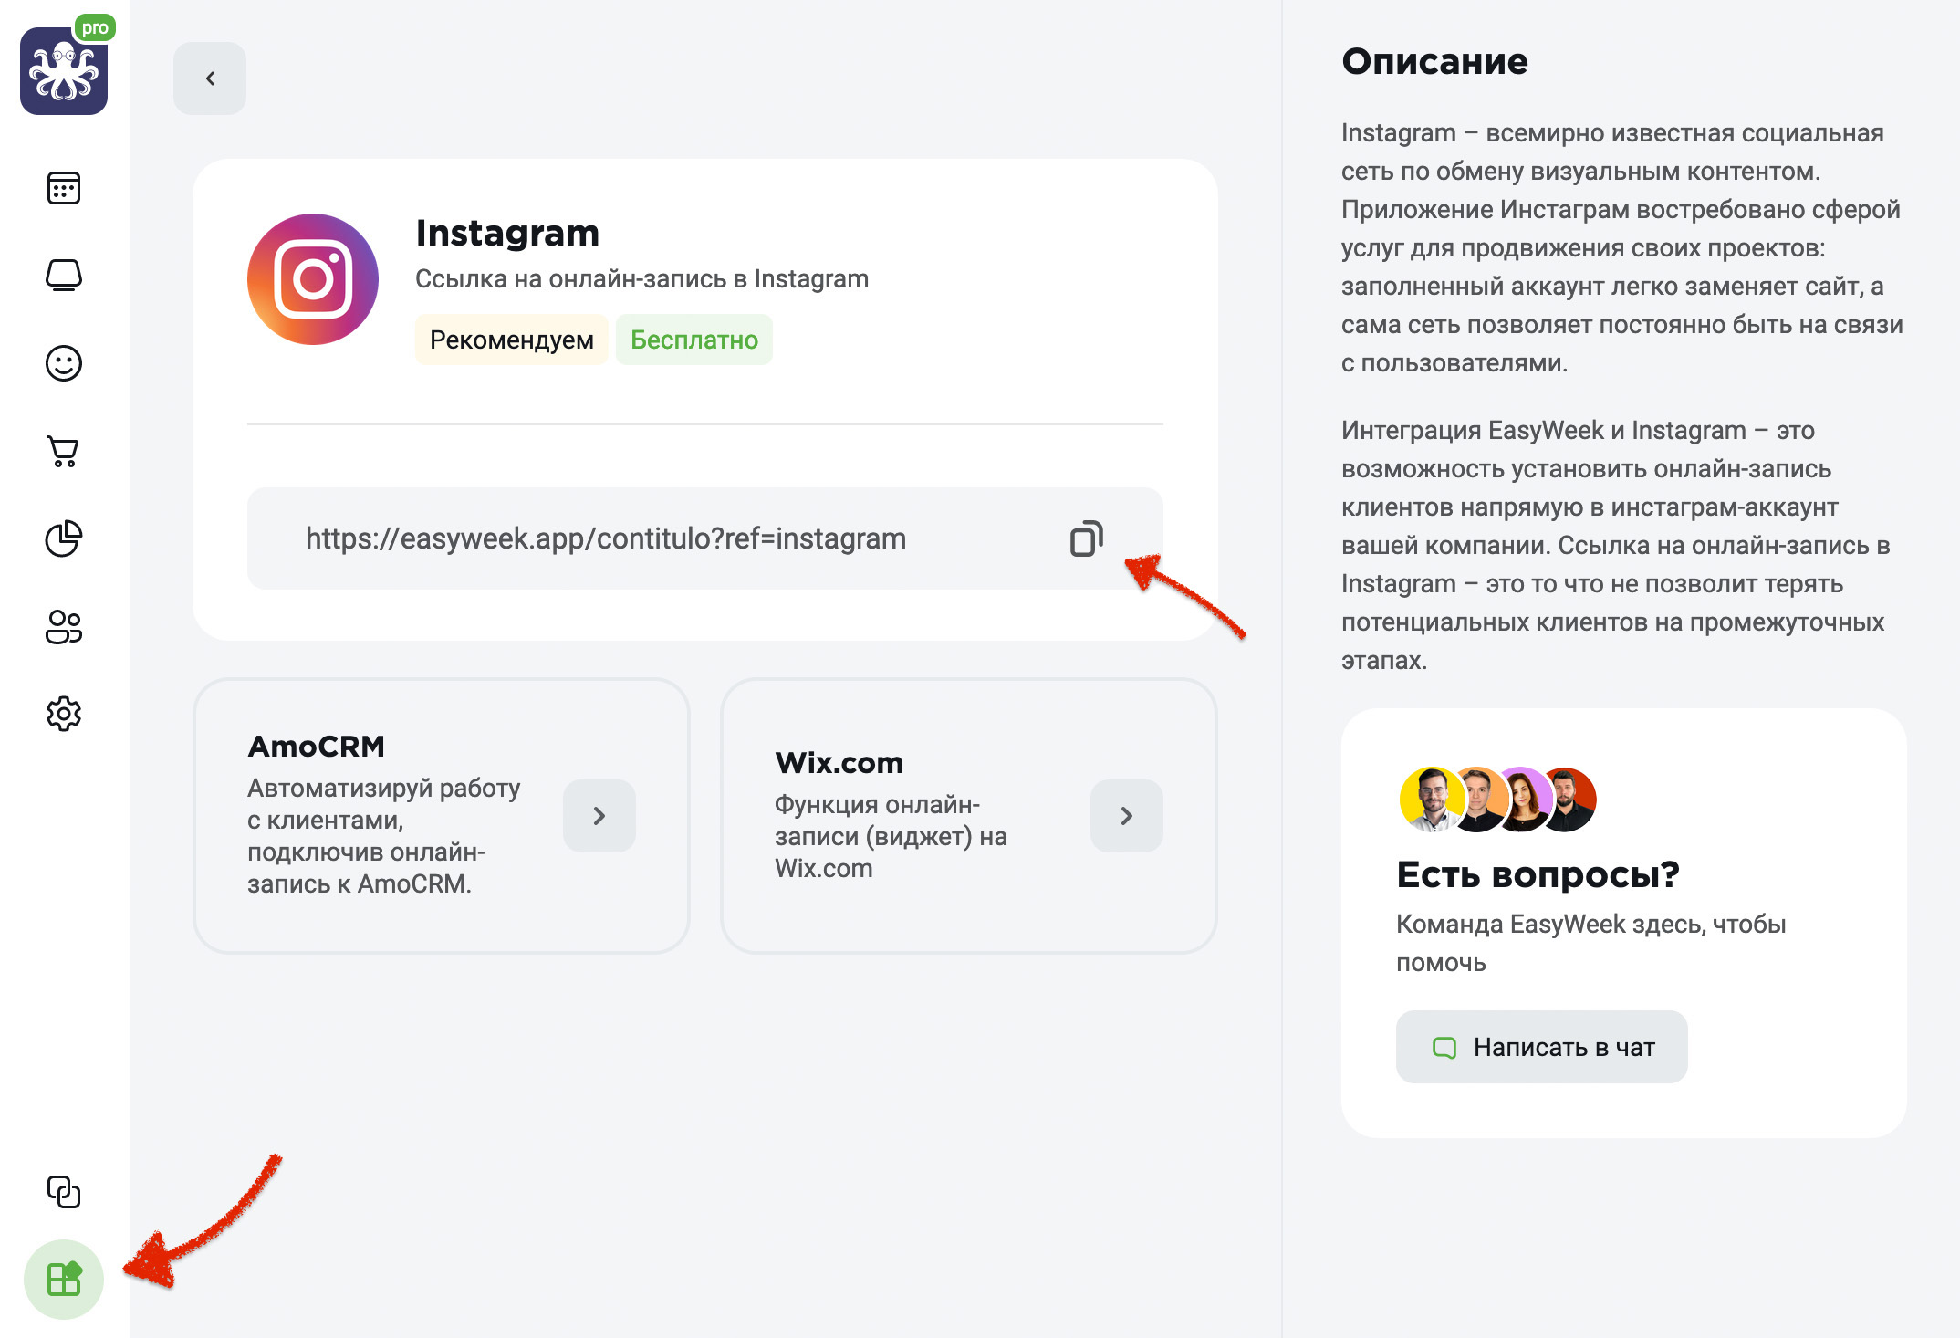The height and width of the screenshot is (1338, 1960).
Task: Copy the Instagram booking link
Action: pos(1086,538)
